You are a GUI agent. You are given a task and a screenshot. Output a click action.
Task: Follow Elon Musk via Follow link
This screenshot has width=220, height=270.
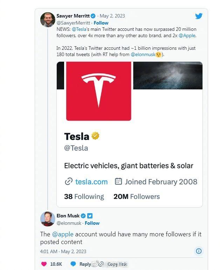[92, 223]
